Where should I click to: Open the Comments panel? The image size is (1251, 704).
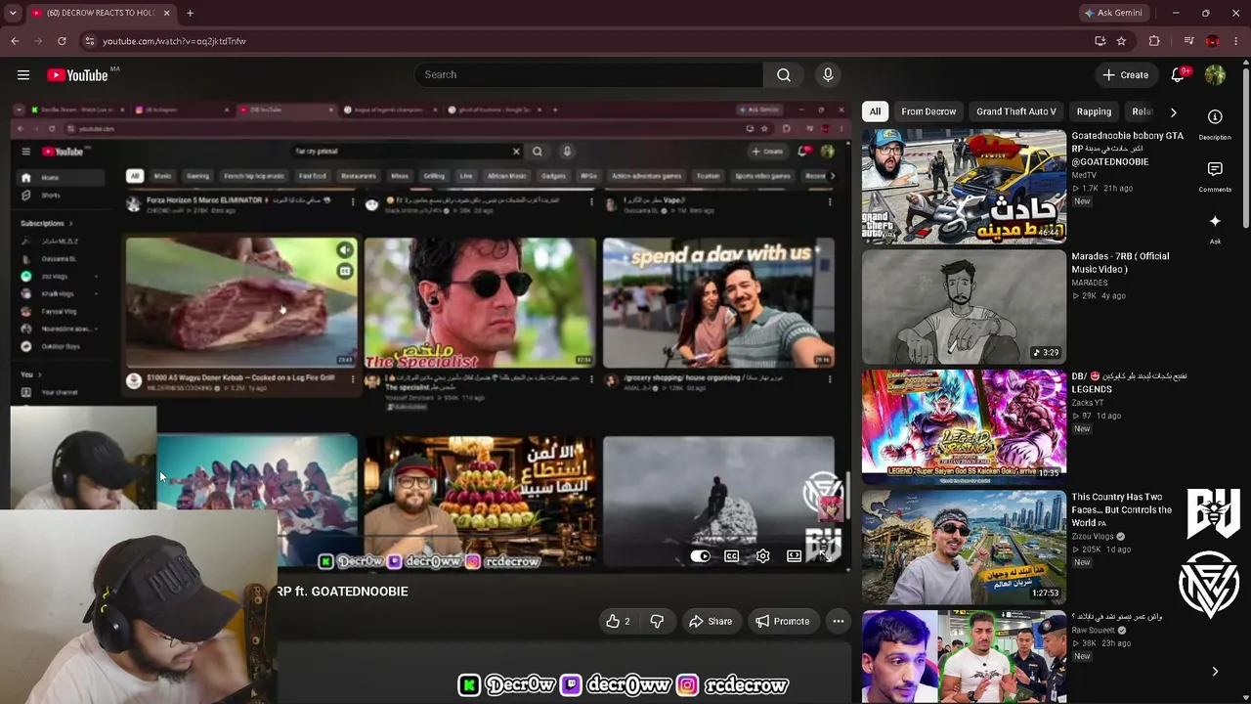(x=1215, y=176)
